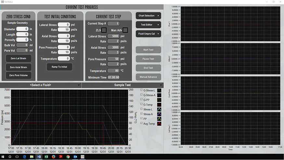
Task: Click the Avg Temp red line icon
Action: pyautogui.click(x=159, y=124)
